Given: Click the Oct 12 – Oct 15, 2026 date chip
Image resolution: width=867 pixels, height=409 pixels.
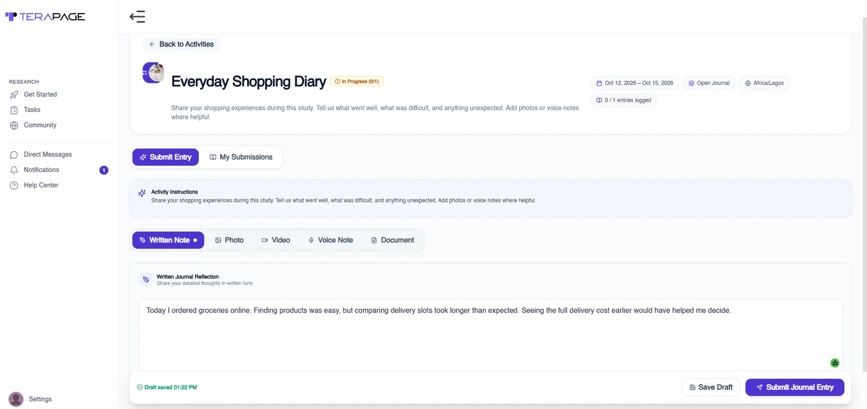Looking at the screenshot, I should 635,83.
